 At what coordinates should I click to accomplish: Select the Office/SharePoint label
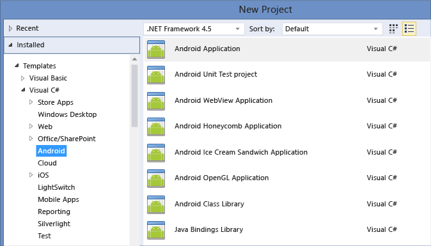(67, 139)
